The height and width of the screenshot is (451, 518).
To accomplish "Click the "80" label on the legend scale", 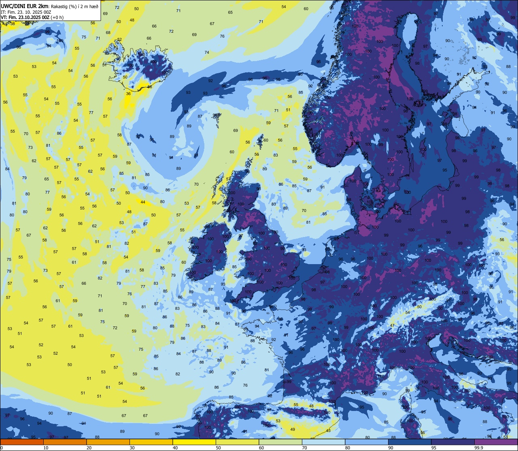I will point(348,448).
